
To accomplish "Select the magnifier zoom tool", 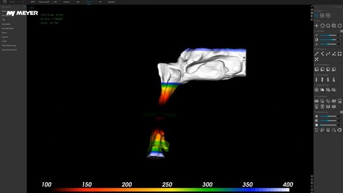I will [328, 26].
